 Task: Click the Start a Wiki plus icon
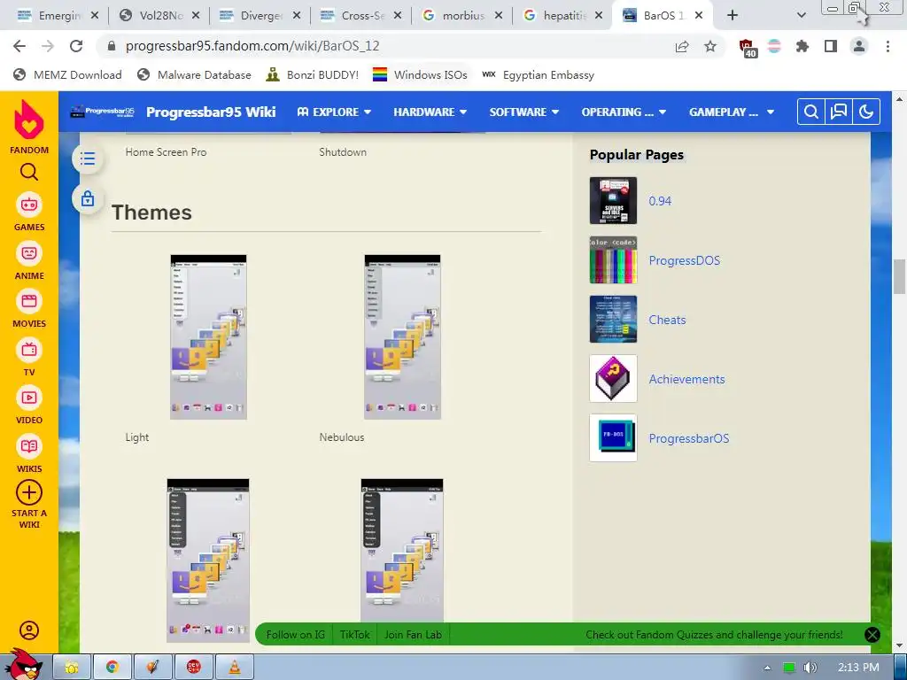coord(29,493)
